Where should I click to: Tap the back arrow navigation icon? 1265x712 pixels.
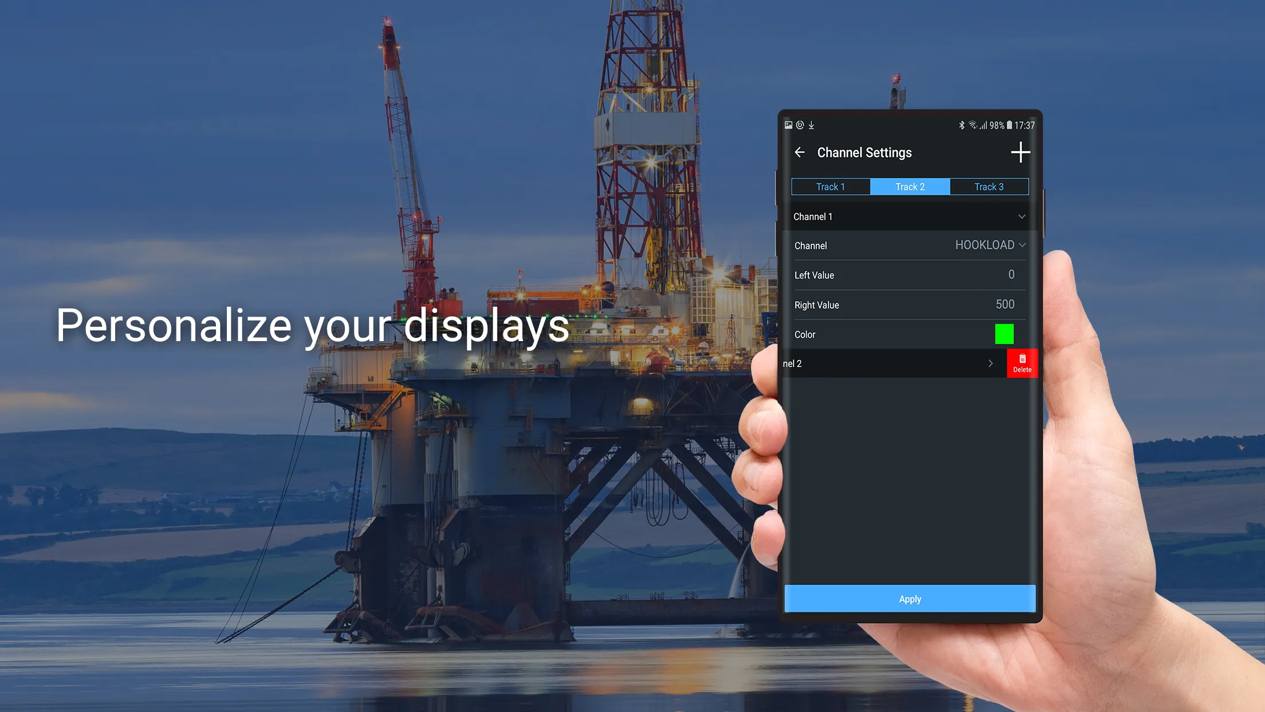click(799, 152)
